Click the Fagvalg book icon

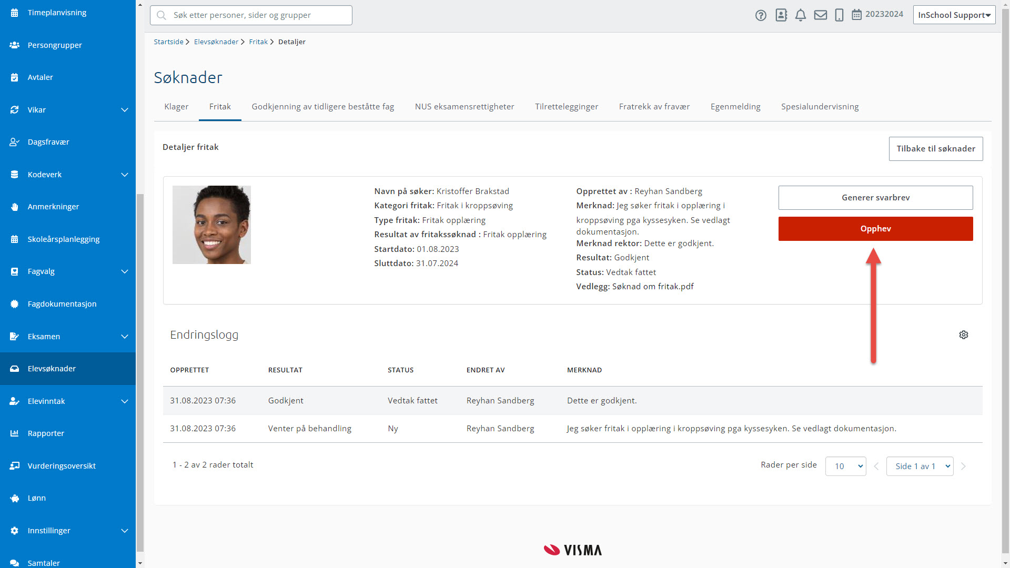tap(15, 271)
